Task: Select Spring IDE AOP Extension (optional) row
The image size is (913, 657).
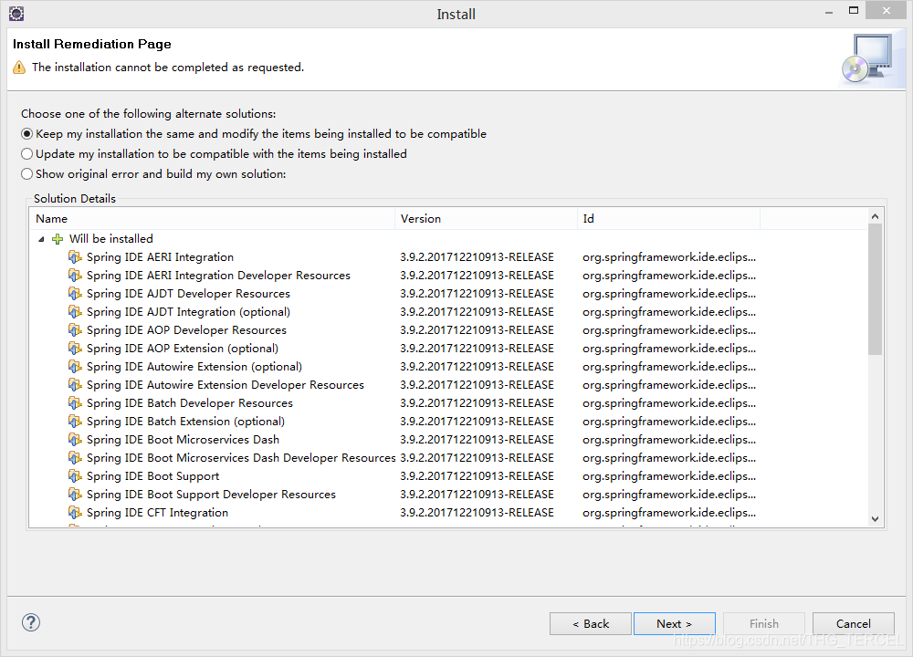Action: (x=183, y=348)
